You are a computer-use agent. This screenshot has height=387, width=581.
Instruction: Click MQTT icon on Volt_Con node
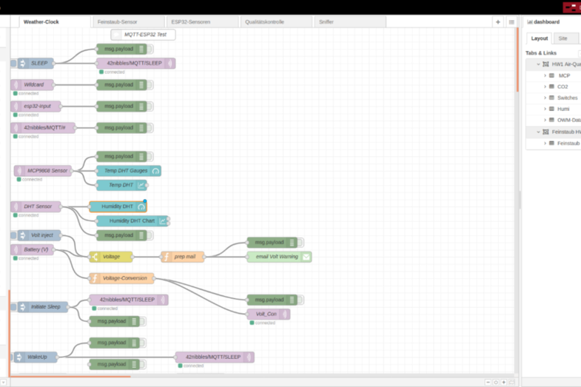tap(284, 314)
